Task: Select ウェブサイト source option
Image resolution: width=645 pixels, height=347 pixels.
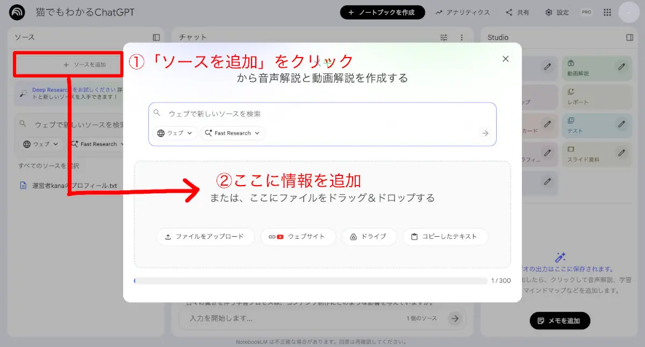Action: pyautogui.click(x=298, y=237)
